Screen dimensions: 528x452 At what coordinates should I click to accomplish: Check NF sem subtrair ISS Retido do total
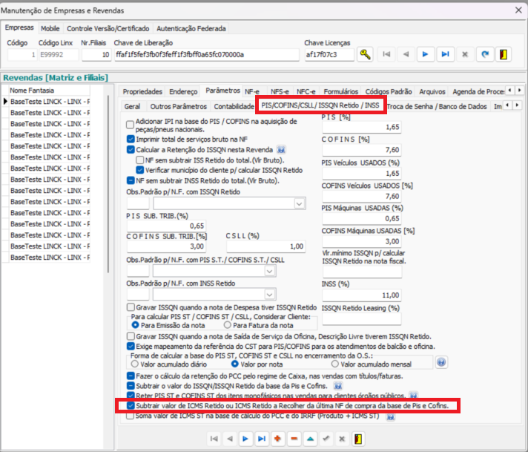[139, 160]
